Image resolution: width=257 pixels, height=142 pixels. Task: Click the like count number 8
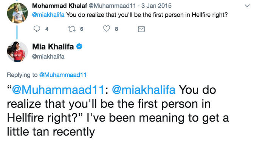(116, 29)
